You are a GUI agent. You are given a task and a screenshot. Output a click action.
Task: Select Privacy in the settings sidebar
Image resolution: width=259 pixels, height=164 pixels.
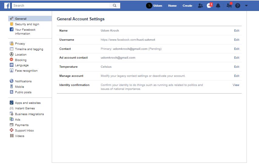tap(20, 43)
